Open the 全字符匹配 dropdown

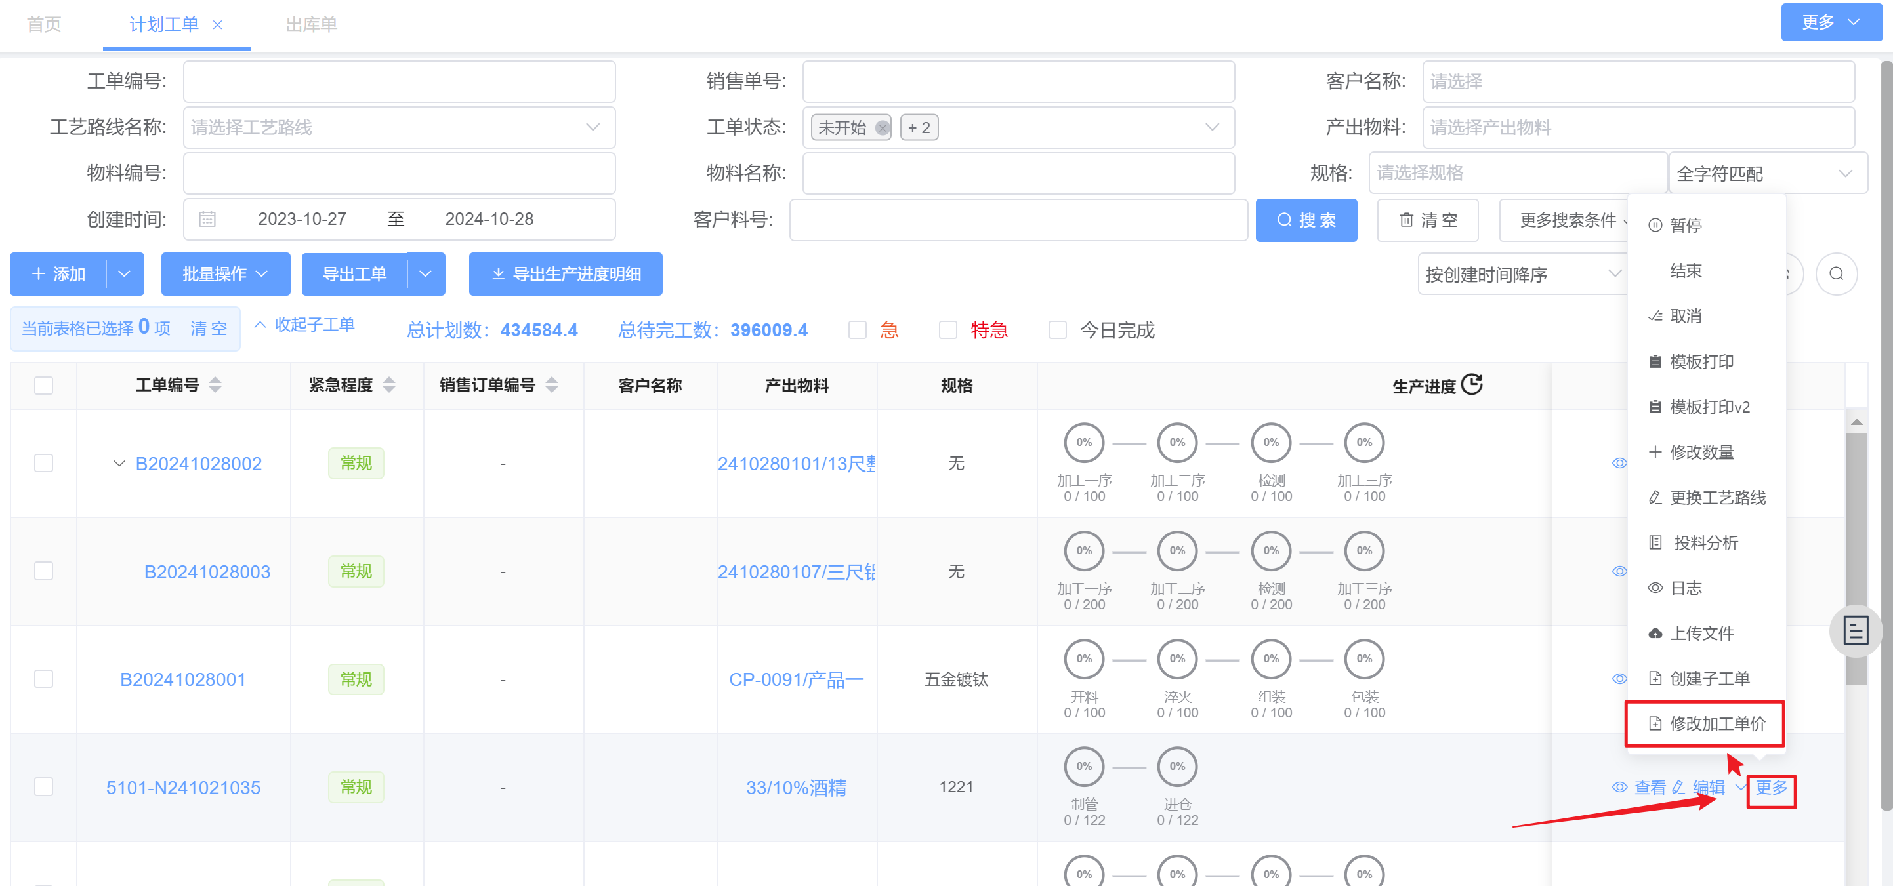click(1767, 173)
